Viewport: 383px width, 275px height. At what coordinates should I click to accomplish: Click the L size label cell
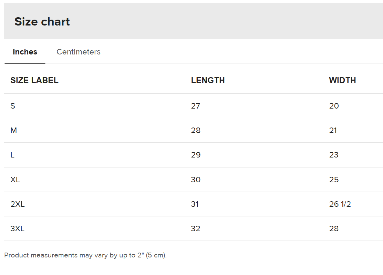[12, 155]
